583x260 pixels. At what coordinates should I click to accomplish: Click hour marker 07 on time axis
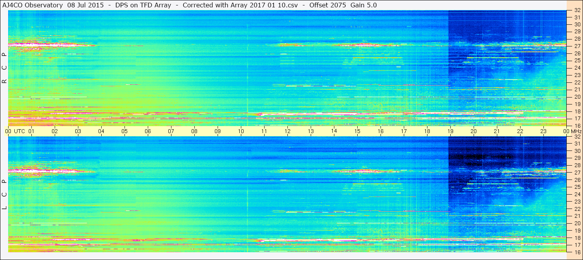tap(171, 131)
